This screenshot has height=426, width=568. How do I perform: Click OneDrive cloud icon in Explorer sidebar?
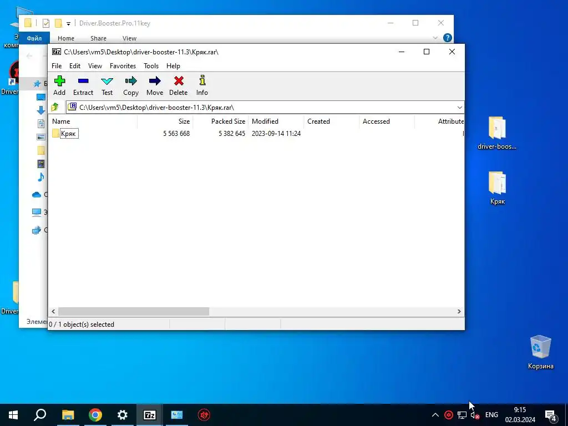point(36,195)
